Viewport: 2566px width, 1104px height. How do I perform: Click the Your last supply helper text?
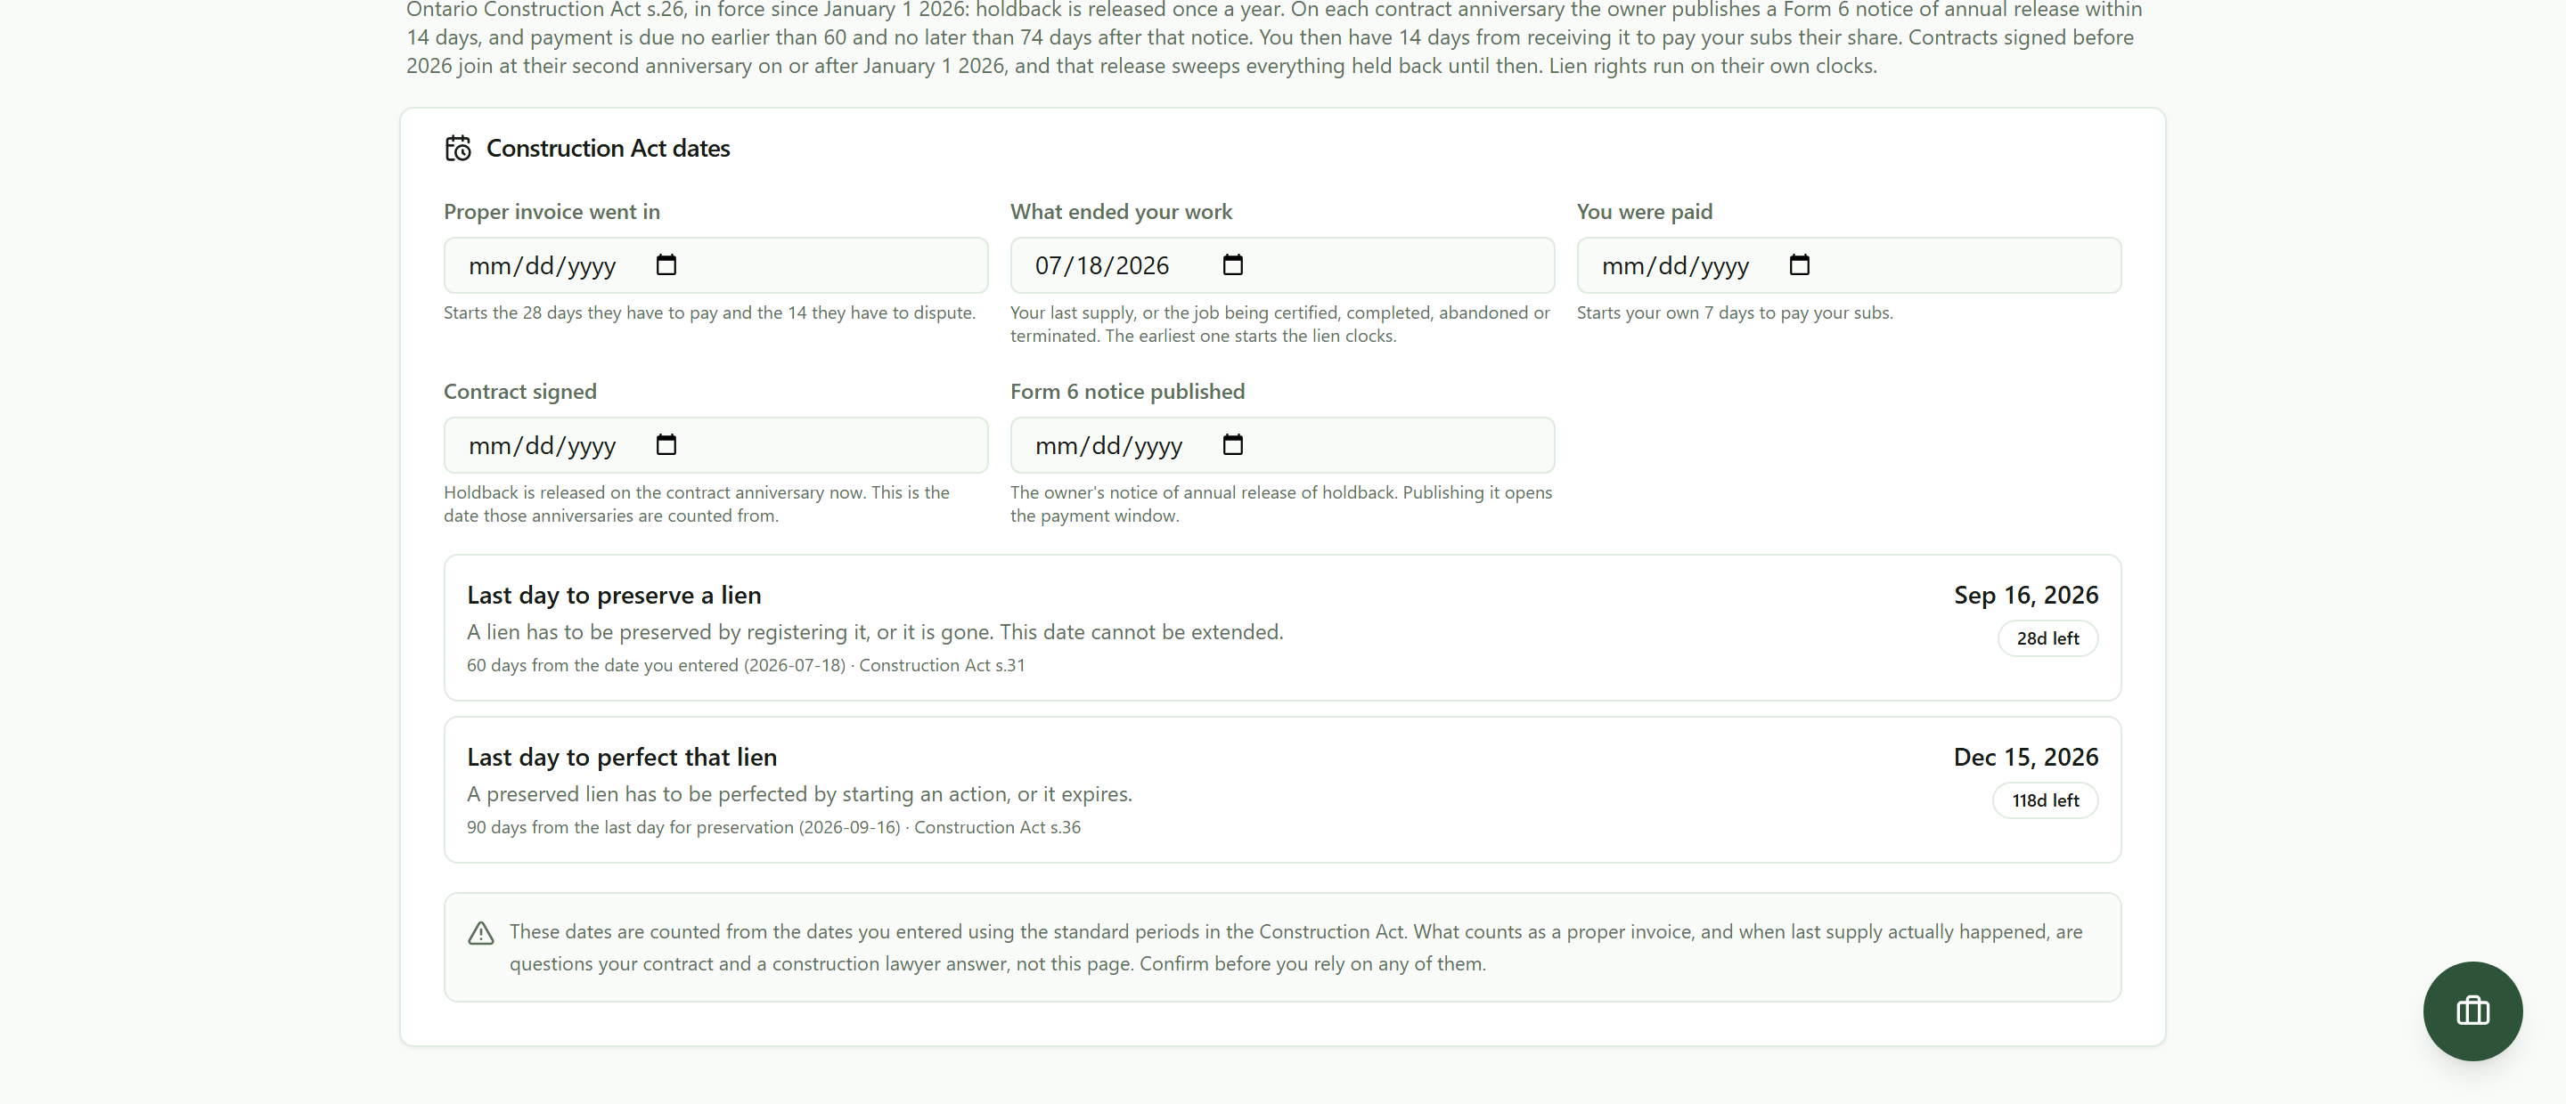pos(1280,325)
